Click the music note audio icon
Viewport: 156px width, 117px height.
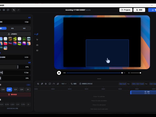click(x=58, y=84)
